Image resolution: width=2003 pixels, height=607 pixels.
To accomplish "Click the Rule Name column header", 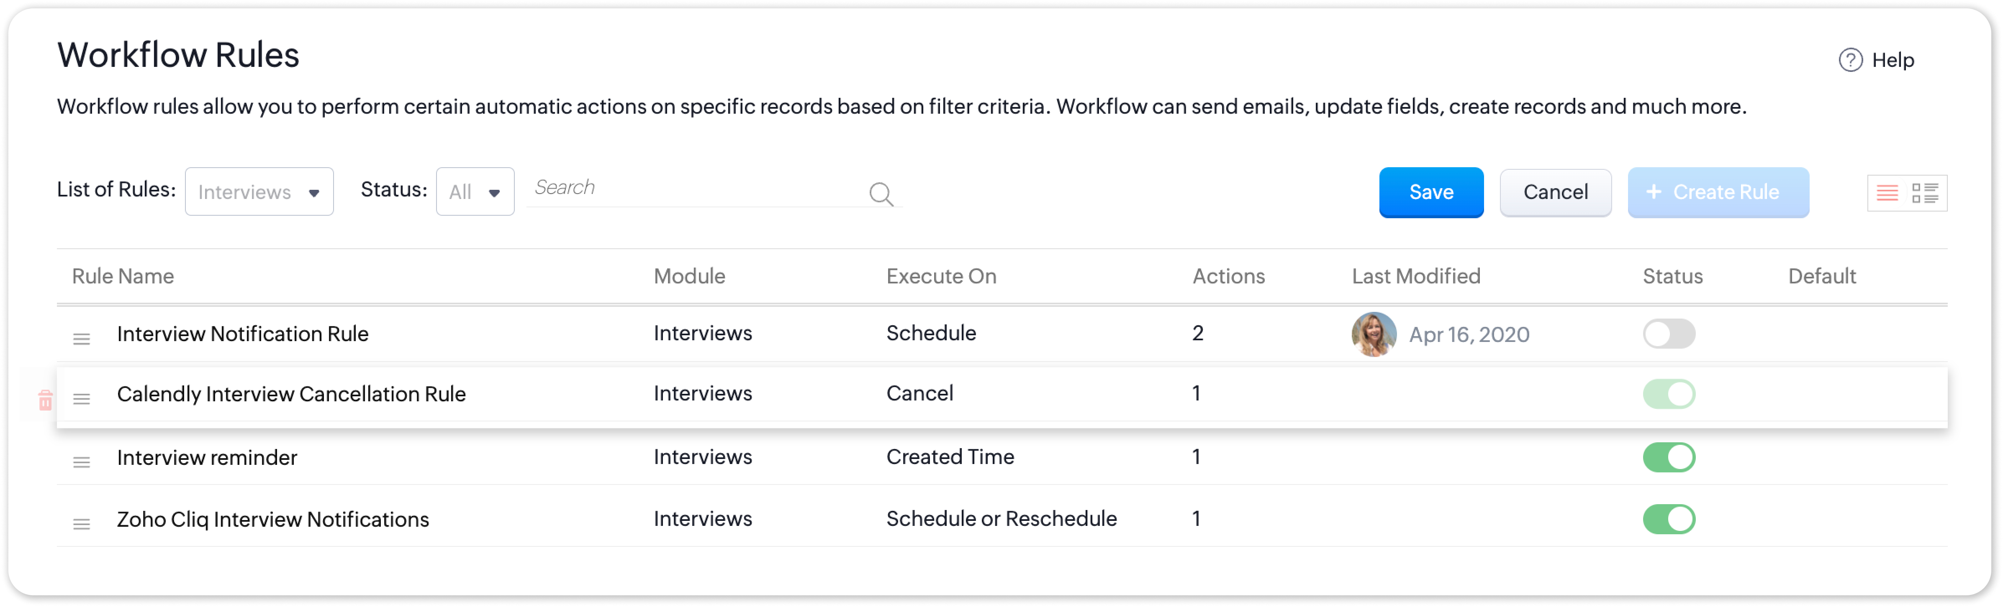I will click(123, 276).
